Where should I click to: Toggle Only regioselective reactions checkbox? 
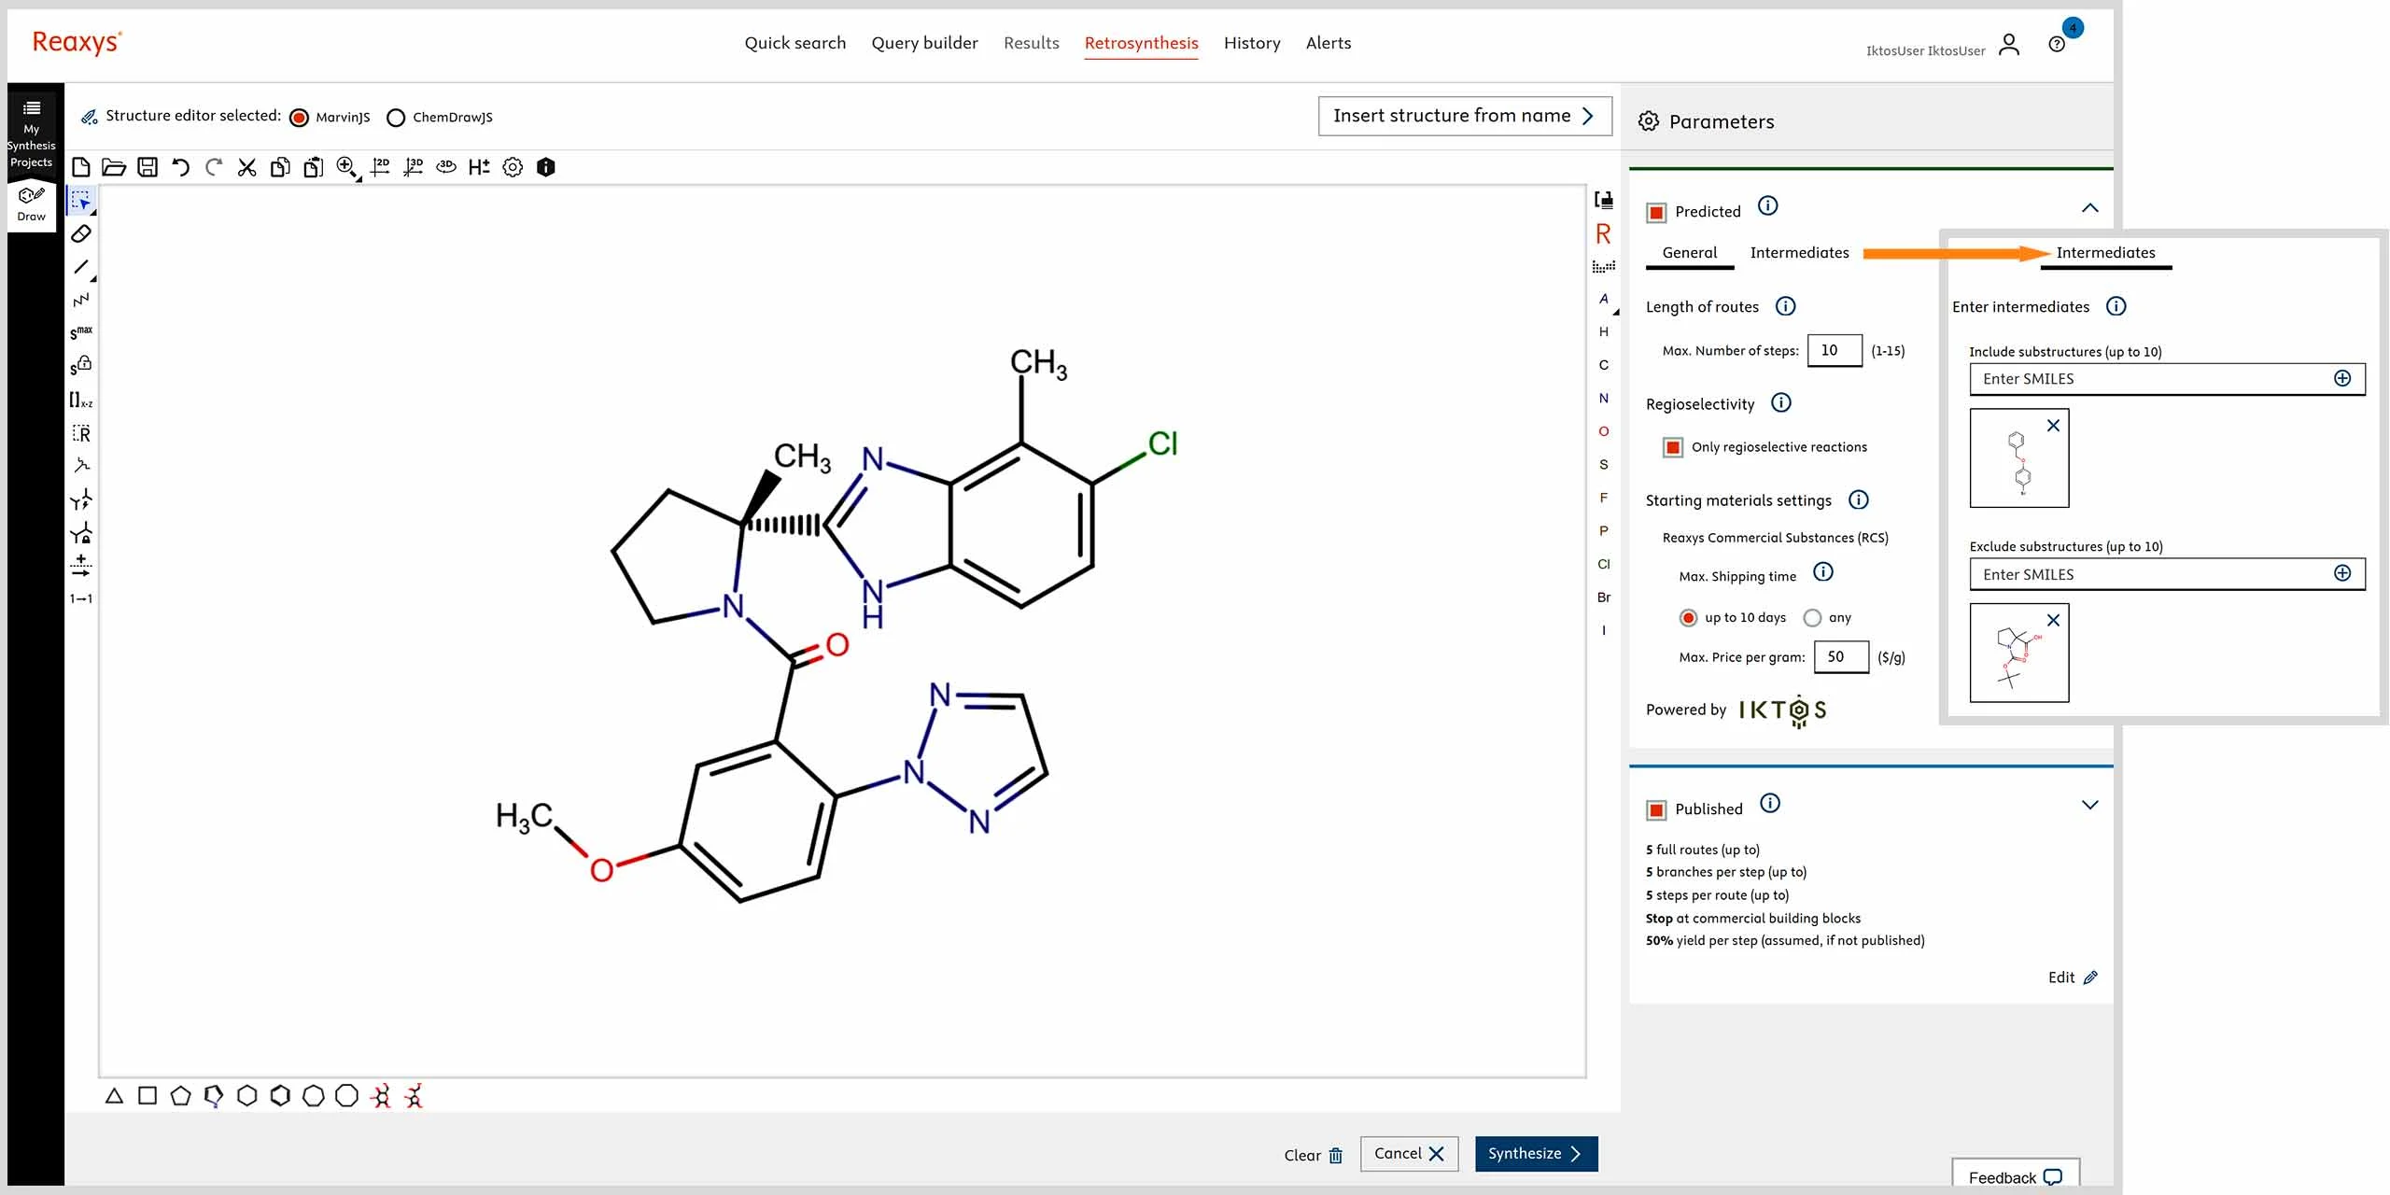coord(1673,447)
